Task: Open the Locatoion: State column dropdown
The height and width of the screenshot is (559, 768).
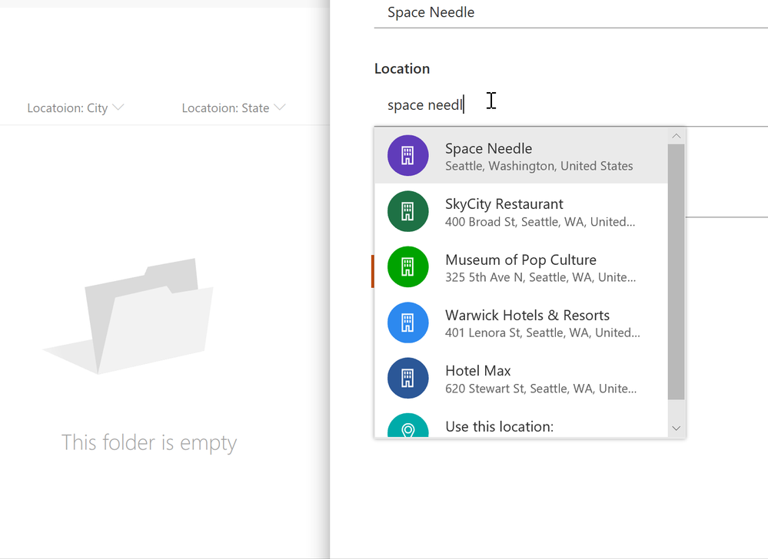Action: (x=234, y=107)
